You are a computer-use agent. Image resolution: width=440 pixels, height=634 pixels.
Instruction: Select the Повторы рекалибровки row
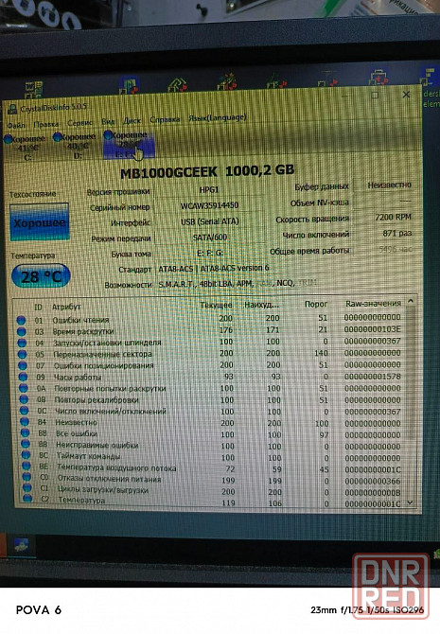pyautogui.click(x=209, y=400)
